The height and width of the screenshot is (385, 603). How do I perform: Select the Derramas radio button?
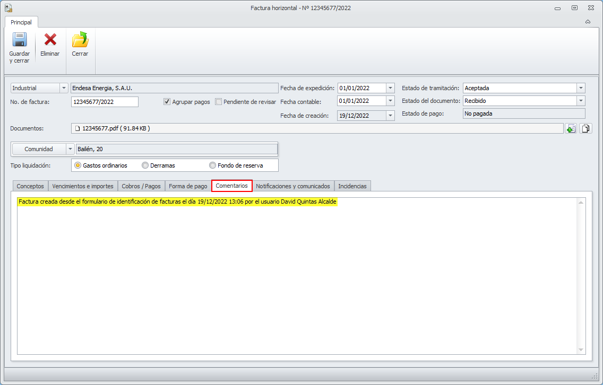point(145,165)
